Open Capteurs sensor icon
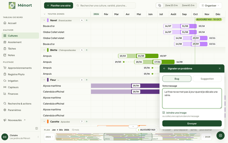228x143 pixels. [5, 87]
